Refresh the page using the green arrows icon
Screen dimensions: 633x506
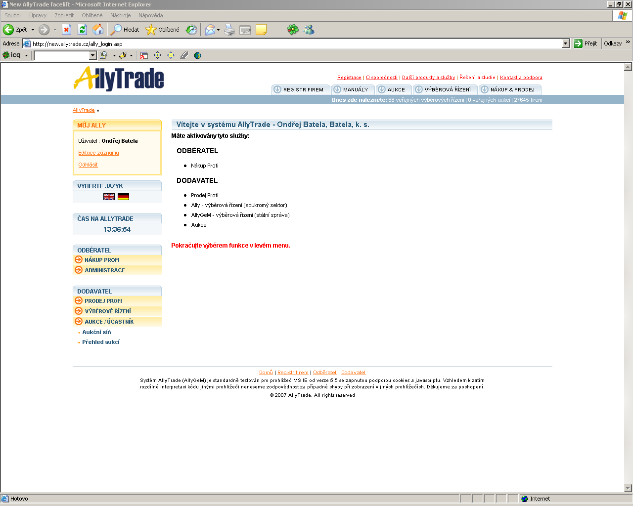point(83,30)
